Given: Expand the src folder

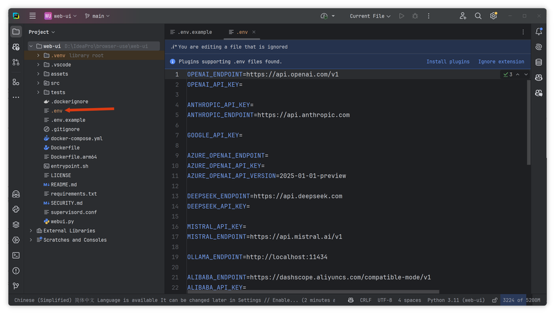Looking at the screenshot, I should [38, 83].
